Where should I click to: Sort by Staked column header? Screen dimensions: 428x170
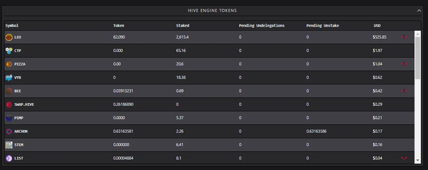tap(183, 26)
